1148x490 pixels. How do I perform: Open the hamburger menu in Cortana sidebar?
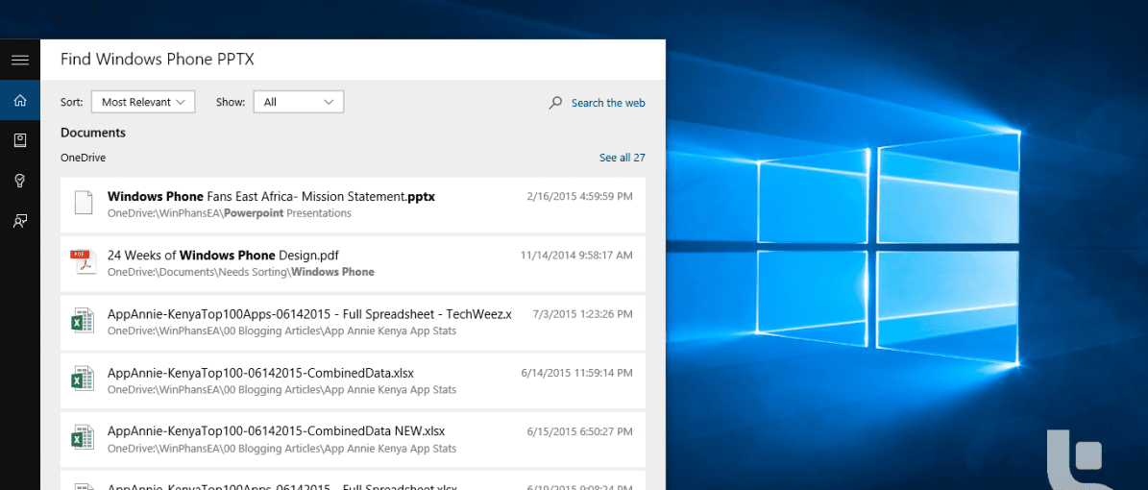tap(20, 61)
